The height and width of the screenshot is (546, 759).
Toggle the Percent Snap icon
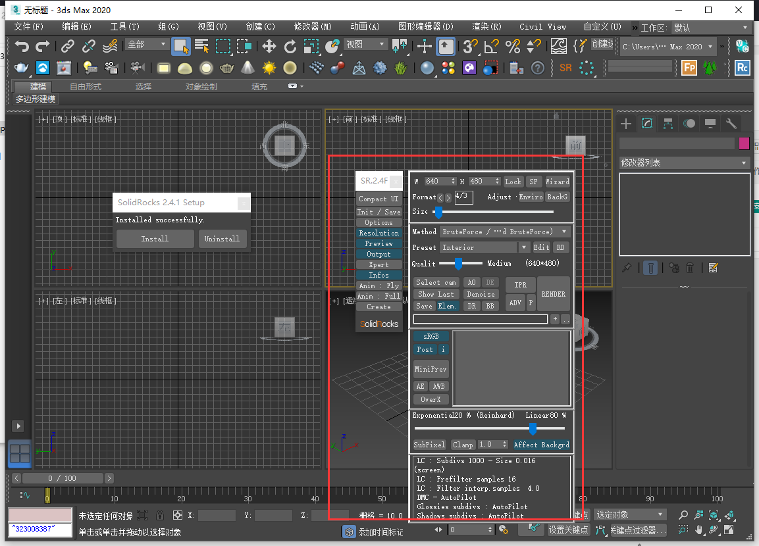tap(512, 47)
